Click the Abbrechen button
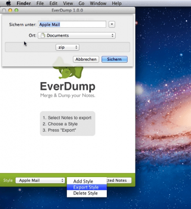This screenshot has height=209, width=191. (x=86, y=59)
